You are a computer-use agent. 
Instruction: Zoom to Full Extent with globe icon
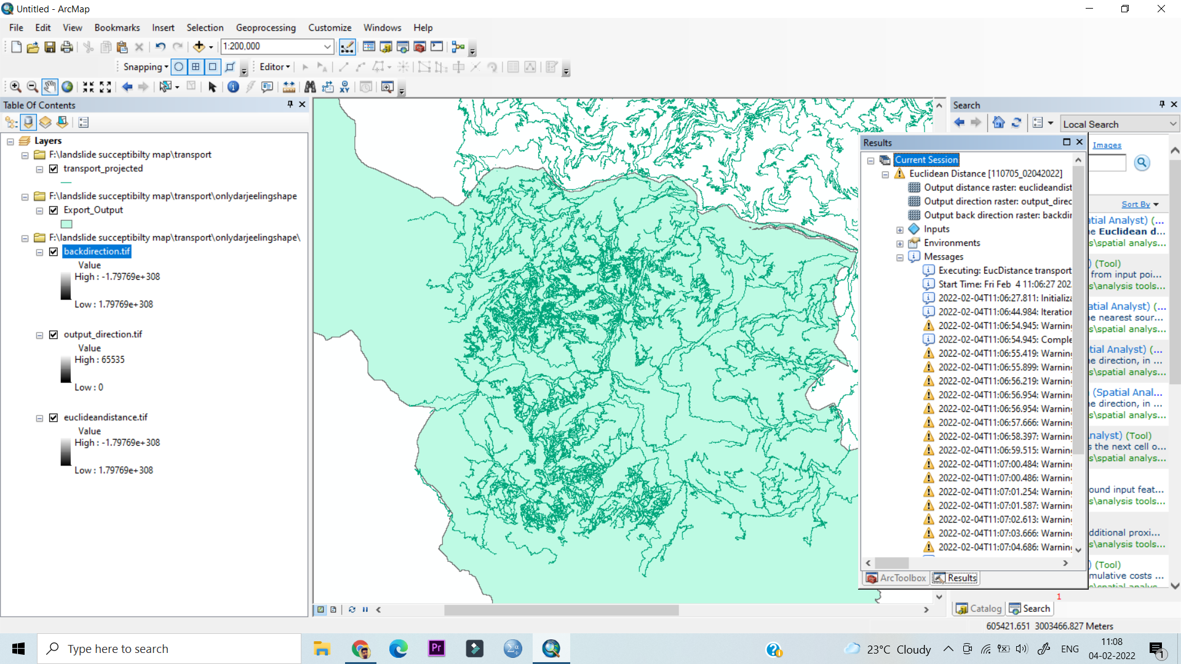point(67,87)
